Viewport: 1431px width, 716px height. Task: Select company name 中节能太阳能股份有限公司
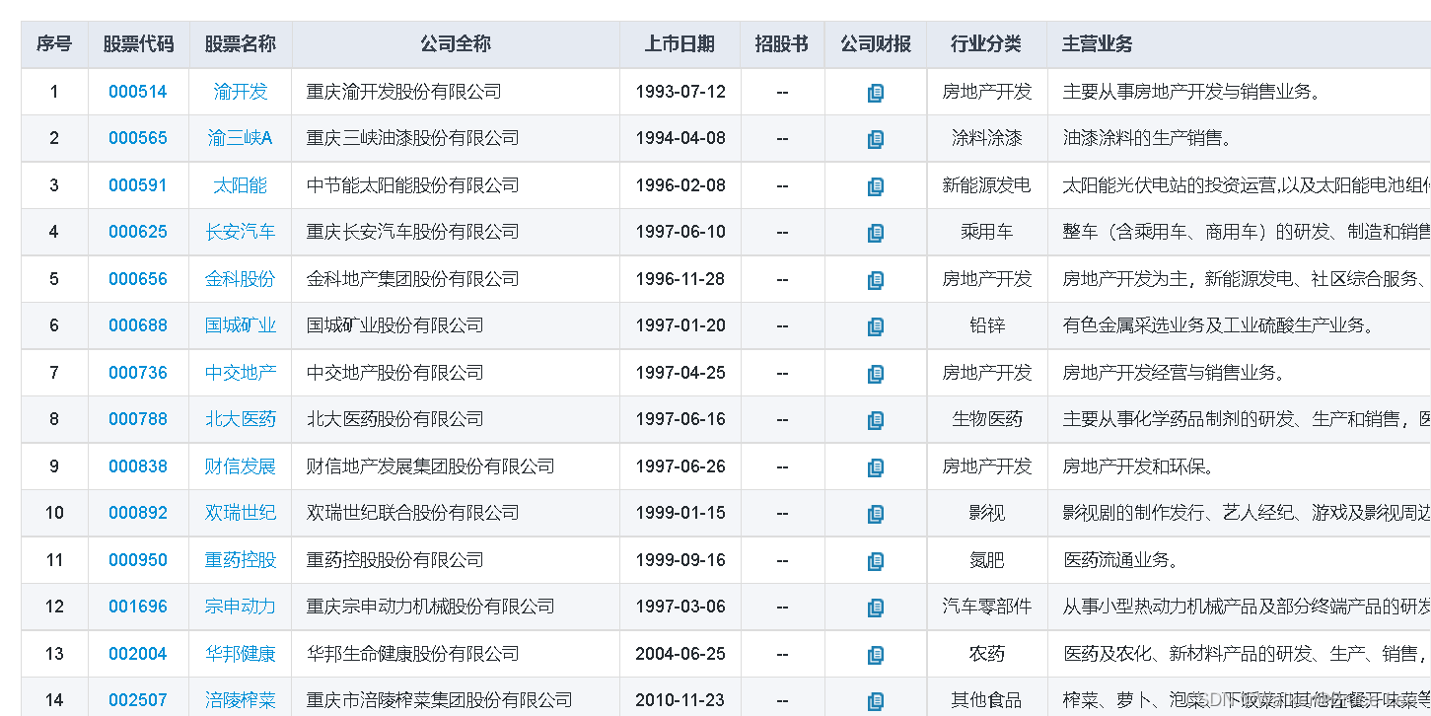413,185
